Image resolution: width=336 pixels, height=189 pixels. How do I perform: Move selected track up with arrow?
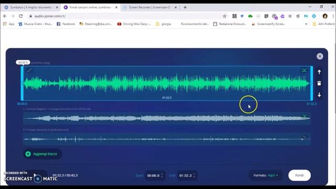[x=319, y=72]
